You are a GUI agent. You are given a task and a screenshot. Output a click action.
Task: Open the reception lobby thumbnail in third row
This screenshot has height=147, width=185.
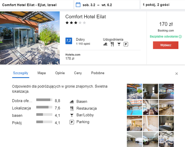coord(135,123)
